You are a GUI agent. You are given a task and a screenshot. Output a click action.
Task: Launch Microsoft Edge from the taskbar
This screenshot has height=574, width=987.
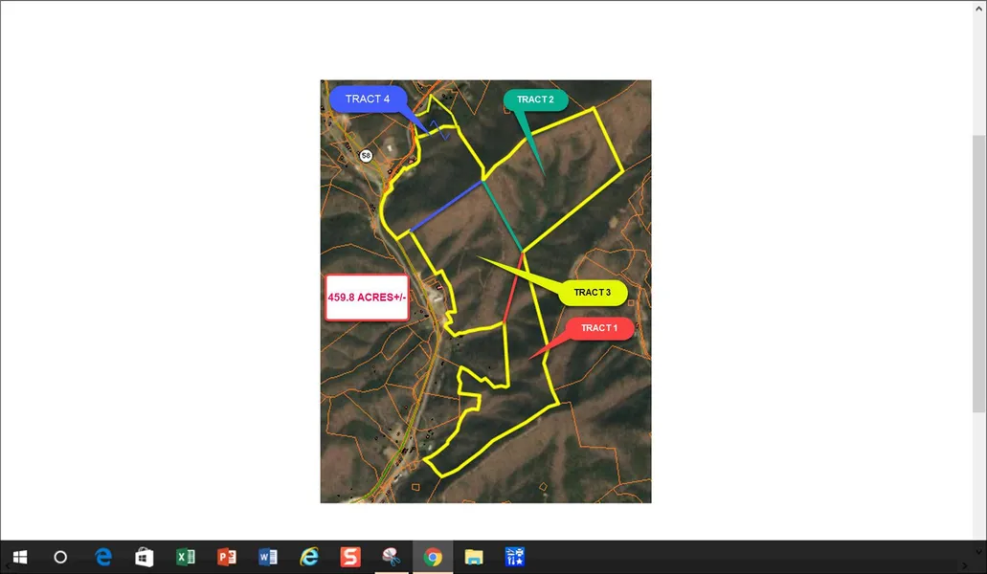pyautogui.click(x=103, y=557)
